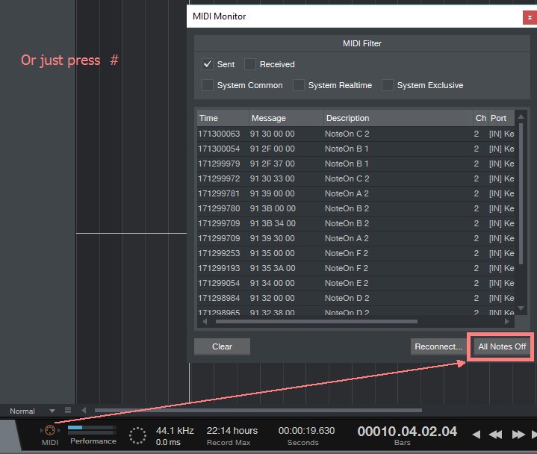Select row with time 171298984
The width and height of the screenshot is (537, 454).
coord(356,298)
